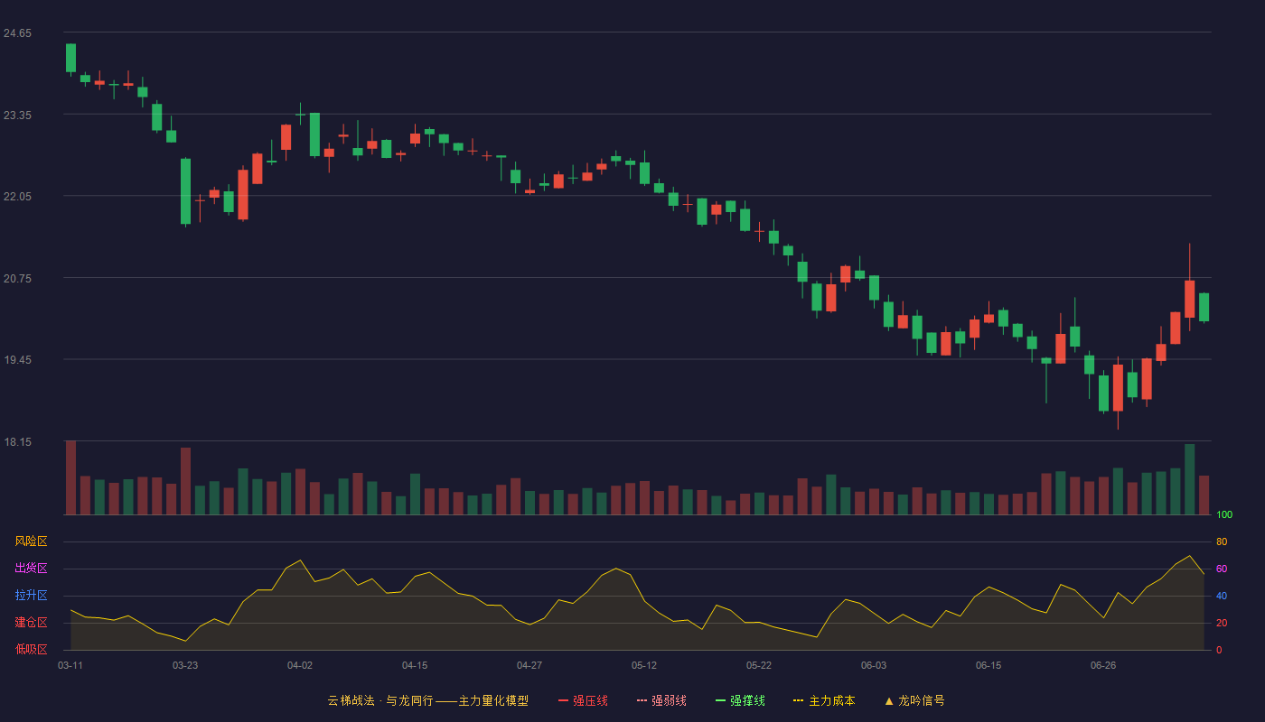This screenshot has width=1265, height=722.
Task: Click the magenta 60 indicator axis value
Action: (x=1222, y=569)
